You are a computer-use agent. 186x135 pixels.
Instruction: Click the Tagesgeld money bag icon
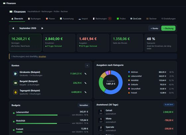pos(15,92)
